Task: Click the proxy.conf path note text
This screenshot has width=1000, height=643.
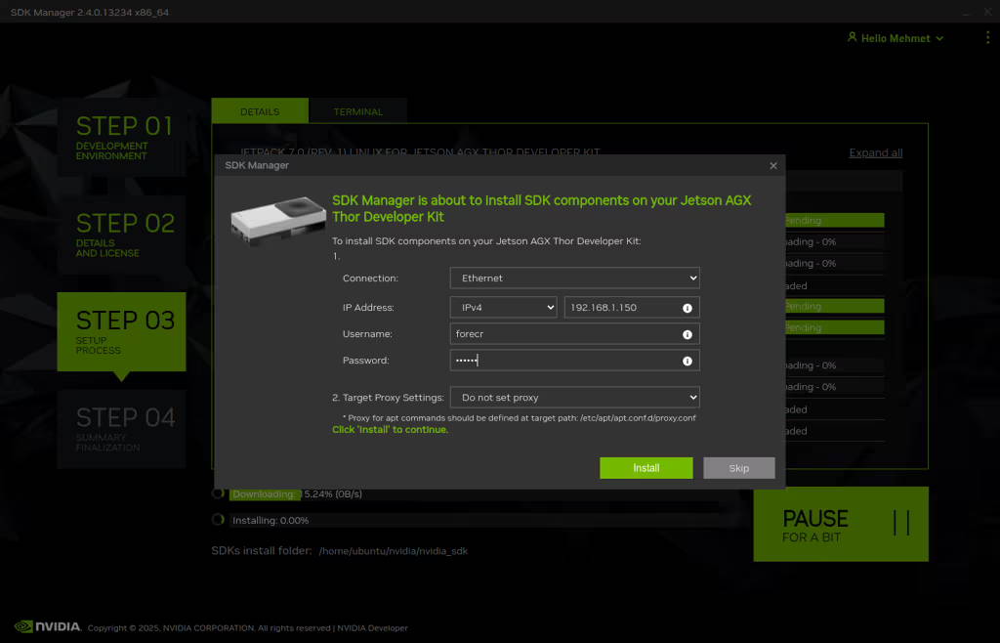Action: coord(520,418)
